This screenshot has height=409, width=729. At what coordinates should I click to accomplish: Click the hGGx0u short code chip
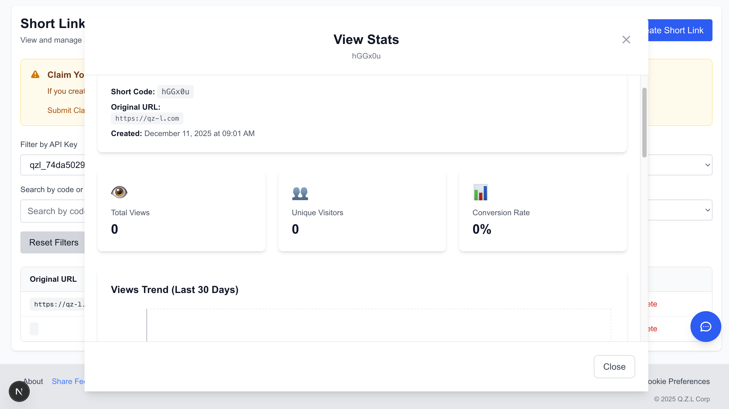point(175,92)
